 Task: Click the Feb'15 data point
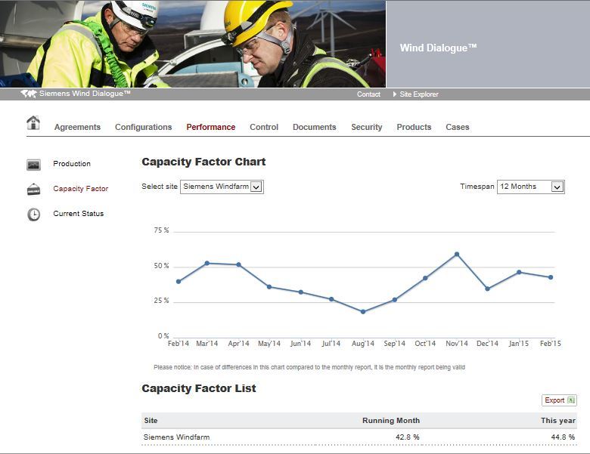coord(551,277)
